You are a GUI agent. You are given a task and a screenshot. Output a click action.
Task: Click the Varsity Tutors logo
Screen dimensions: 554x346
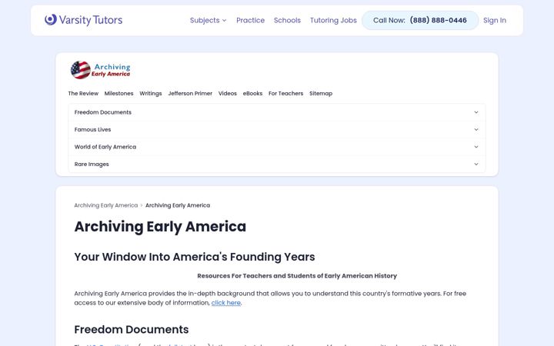click(x=83, y=20)
